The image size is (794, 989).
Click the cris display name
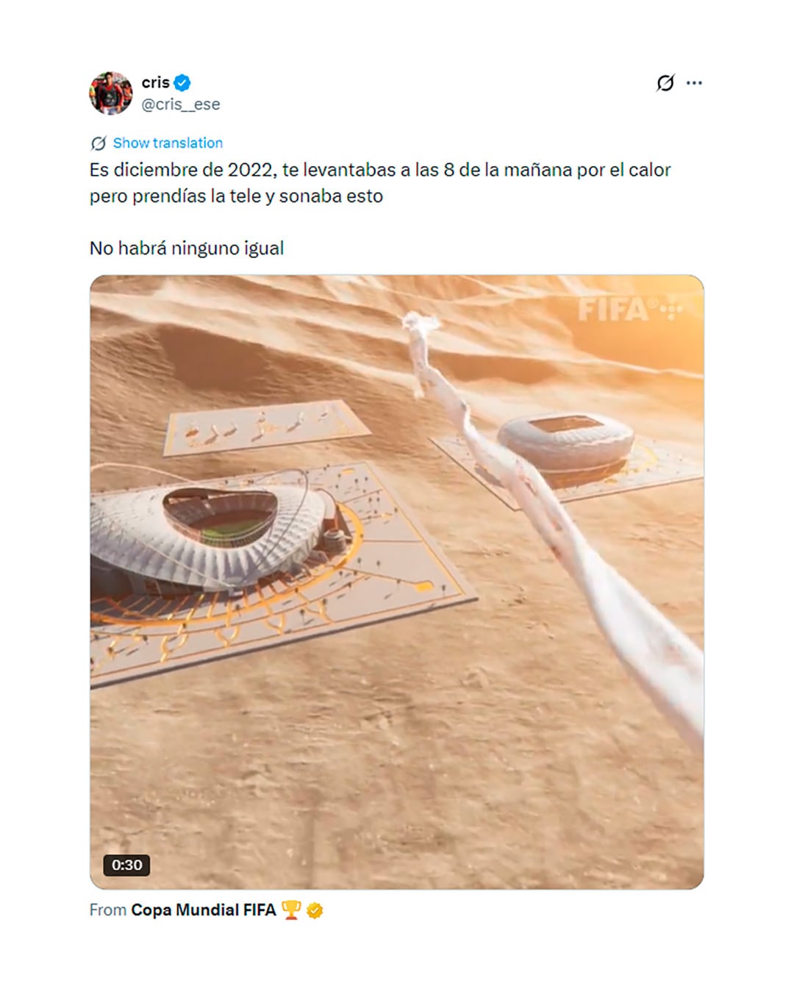156,82
